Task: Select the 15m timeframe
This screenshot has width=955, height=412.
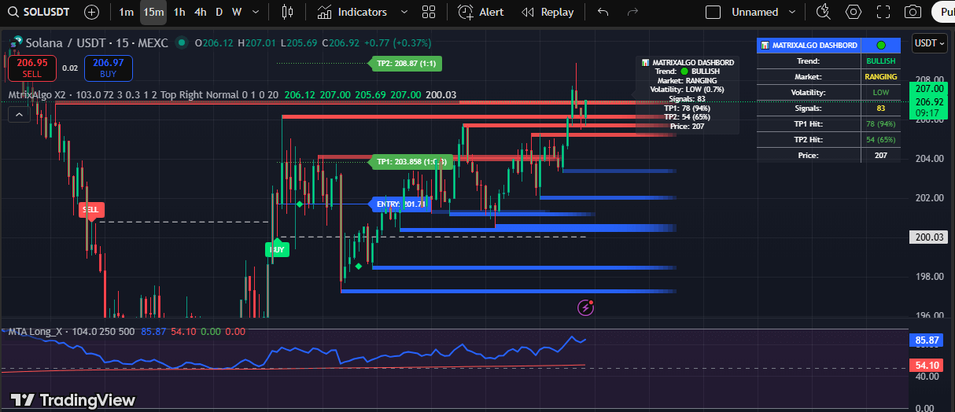Action: (x=153, y=12)
